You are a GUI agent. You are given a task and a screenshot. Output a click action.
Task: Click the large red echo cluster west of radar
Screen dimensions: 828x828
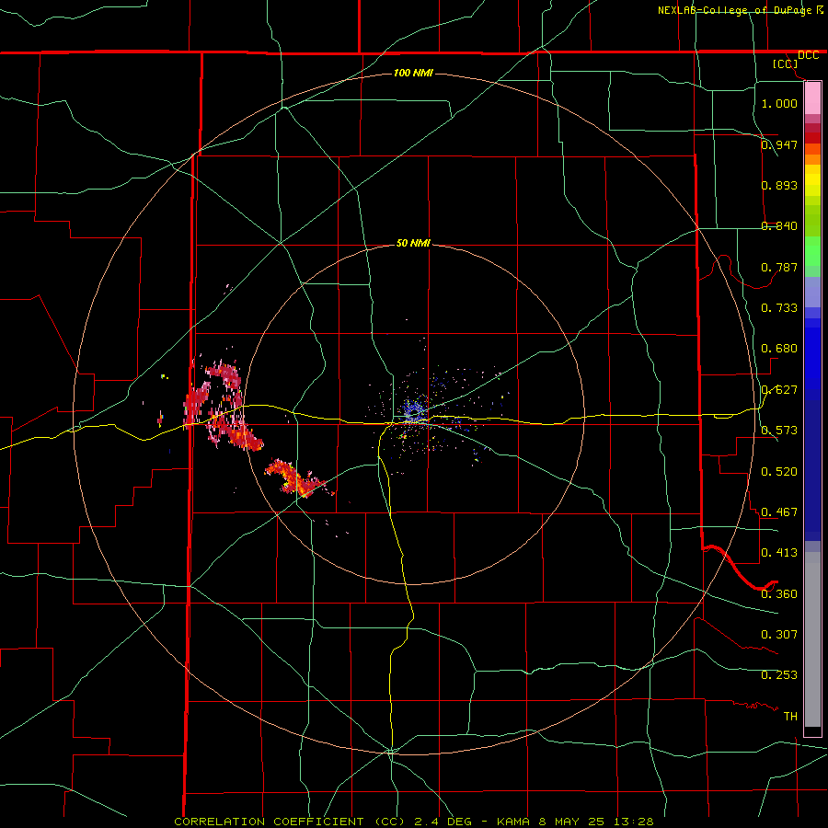click(224, 404)
